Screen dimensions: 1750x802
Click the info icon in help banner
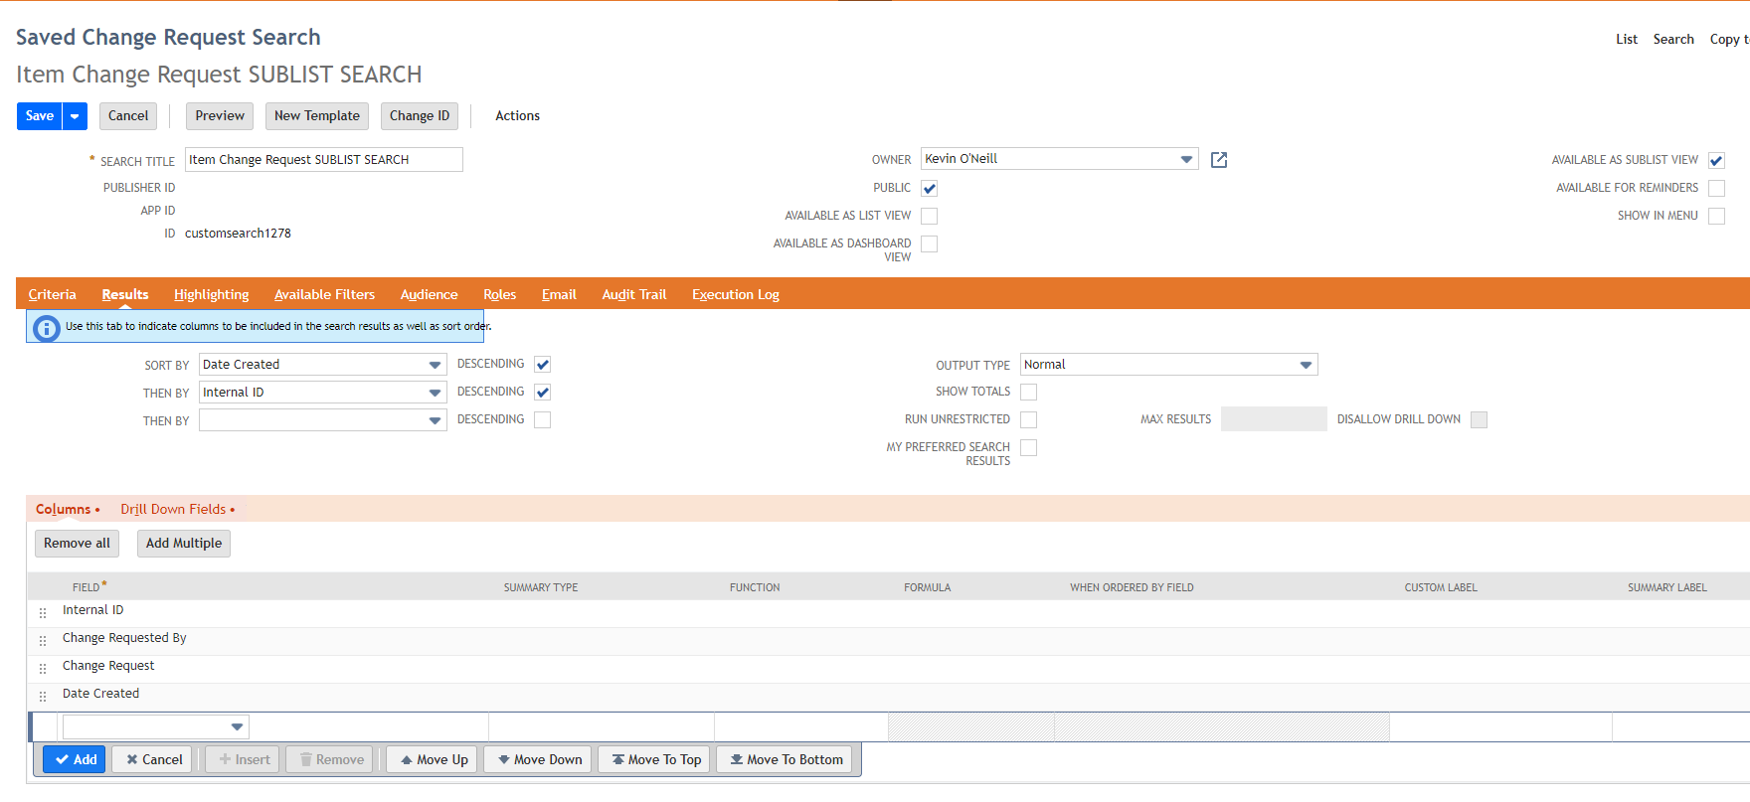coord(46,327)
